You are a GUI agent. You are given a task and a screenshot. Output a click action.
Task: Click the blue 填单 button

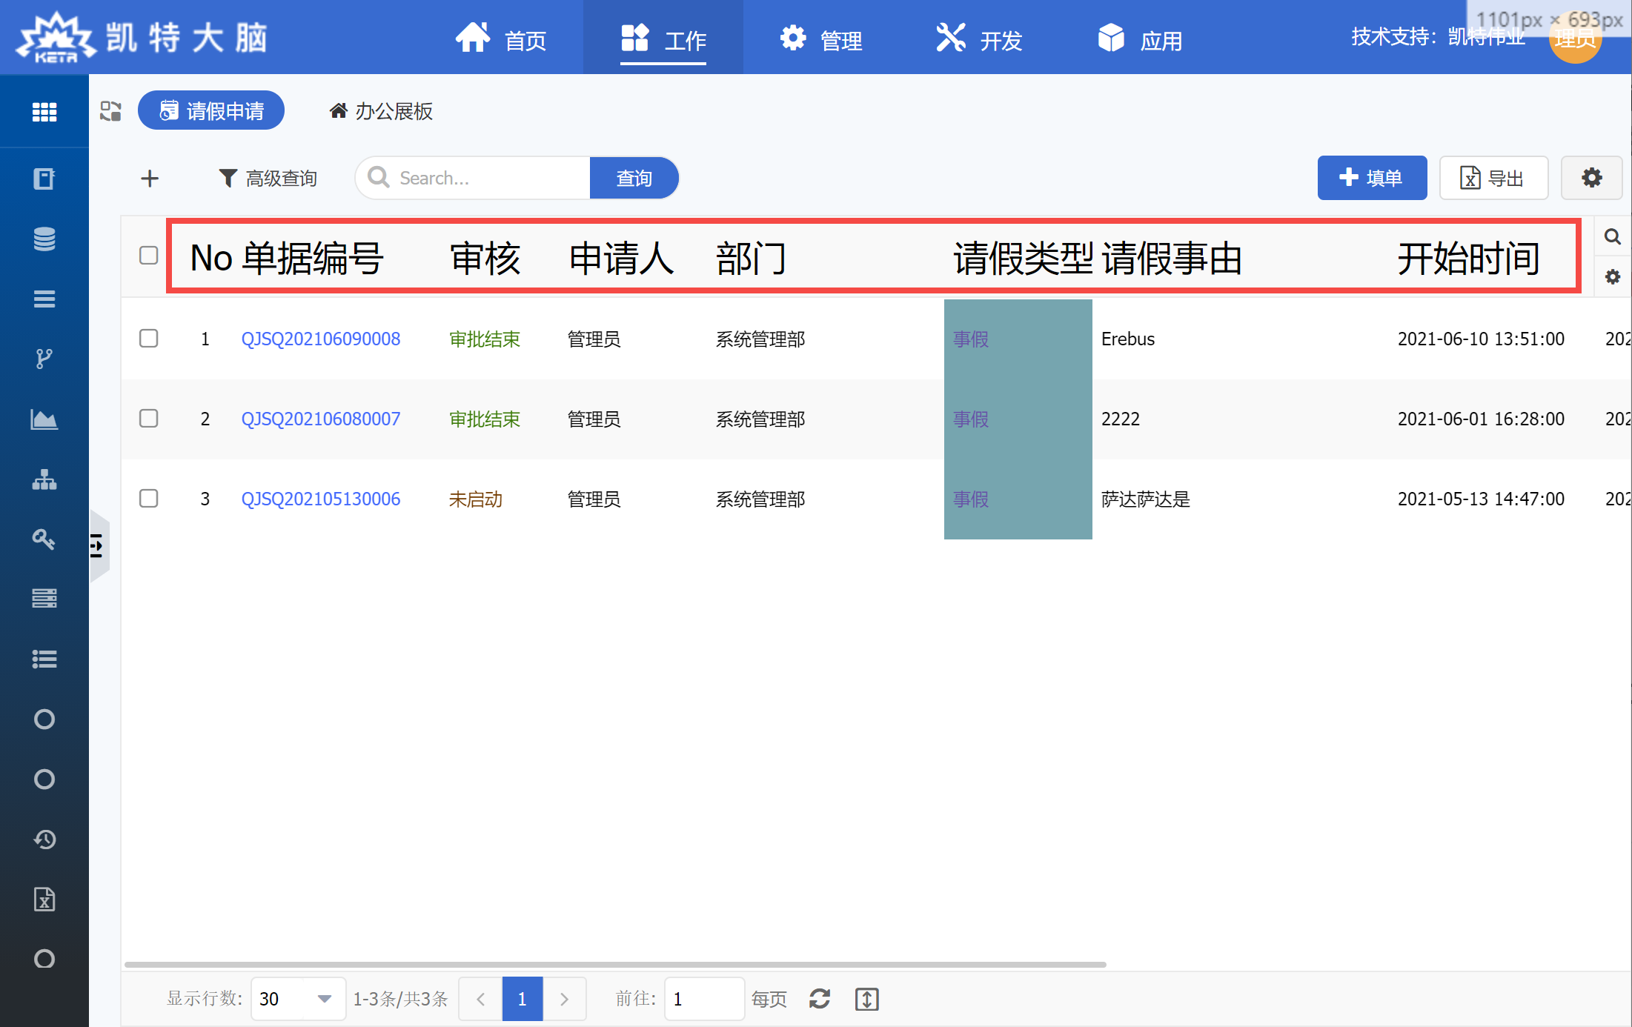(x=1371, y=178)
